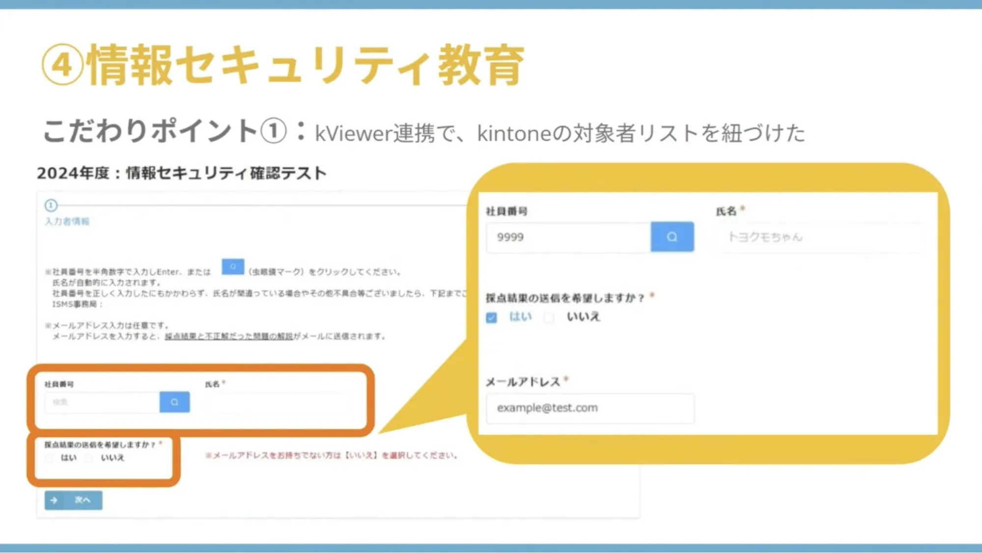Tick the いいえ checkbox in enlarged callout
The height and width of the screenshot is (553, 982).
coord(549,317)
